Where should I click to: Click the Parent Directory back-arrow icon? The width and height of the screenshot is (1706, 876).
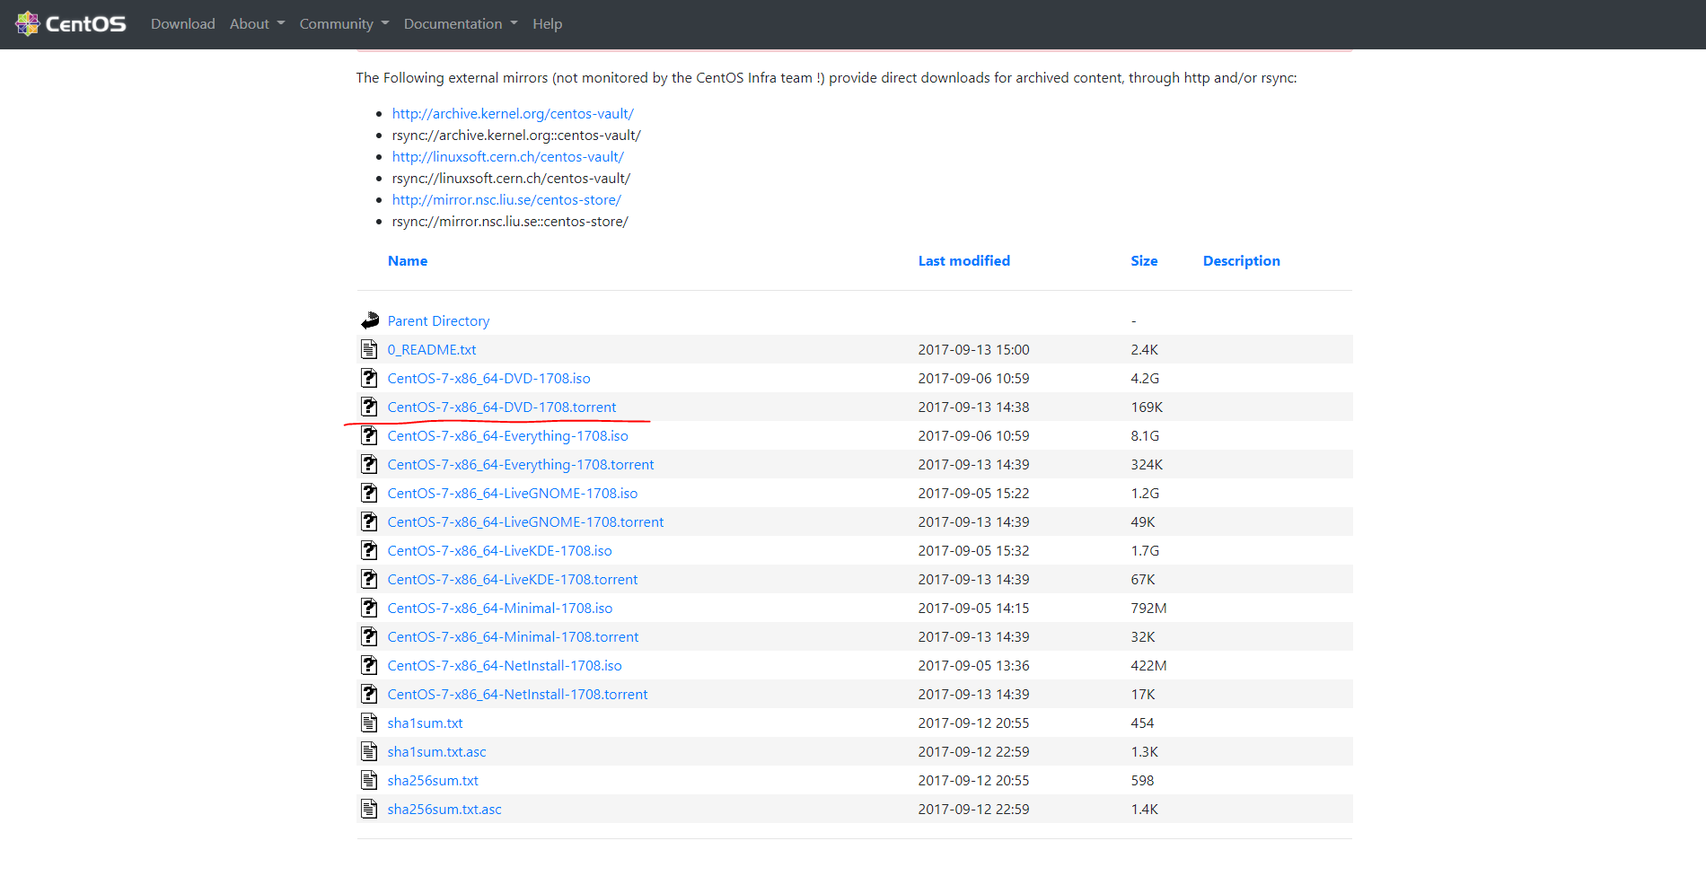370,320
